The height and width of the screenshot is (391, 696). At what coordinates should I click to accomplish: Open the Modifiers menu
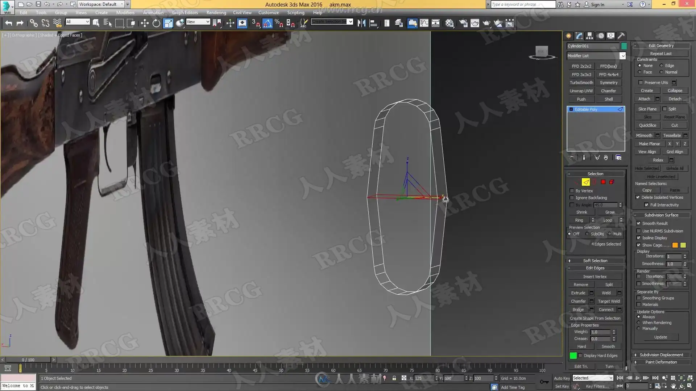[x=125, y=12]
